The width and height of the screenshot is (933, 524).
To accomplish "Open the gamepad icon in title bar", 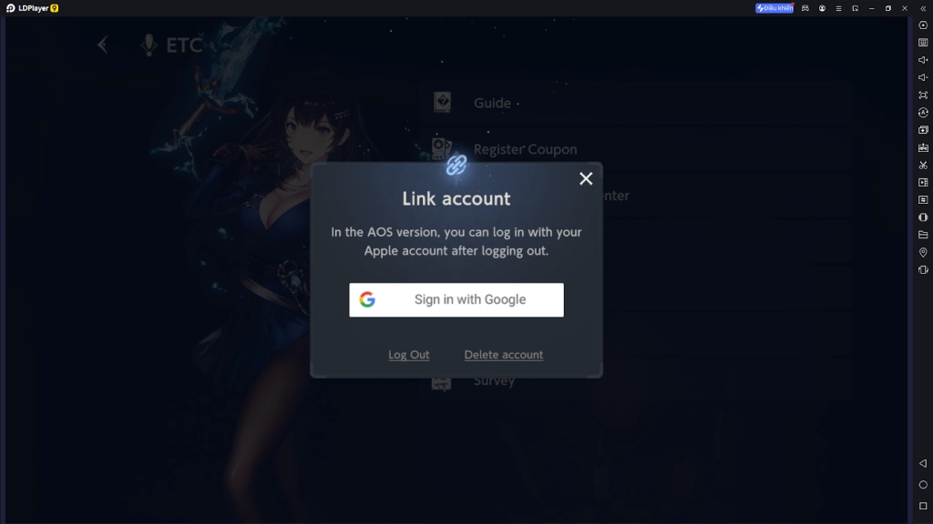I will pyautogui.click(x=805, y=8).
